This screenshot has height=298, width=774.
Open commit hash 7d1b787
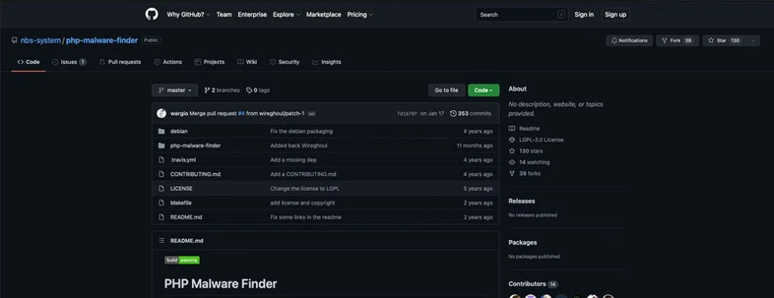(407, 113)
